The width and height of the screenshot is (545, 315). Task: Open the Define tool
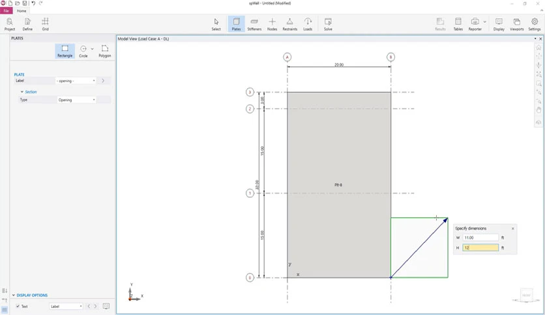27,24
